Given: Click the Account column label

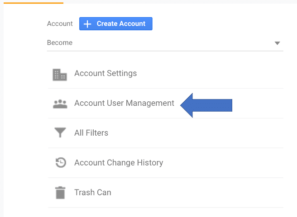Looking at the screenshot, I should coord(60,24).
